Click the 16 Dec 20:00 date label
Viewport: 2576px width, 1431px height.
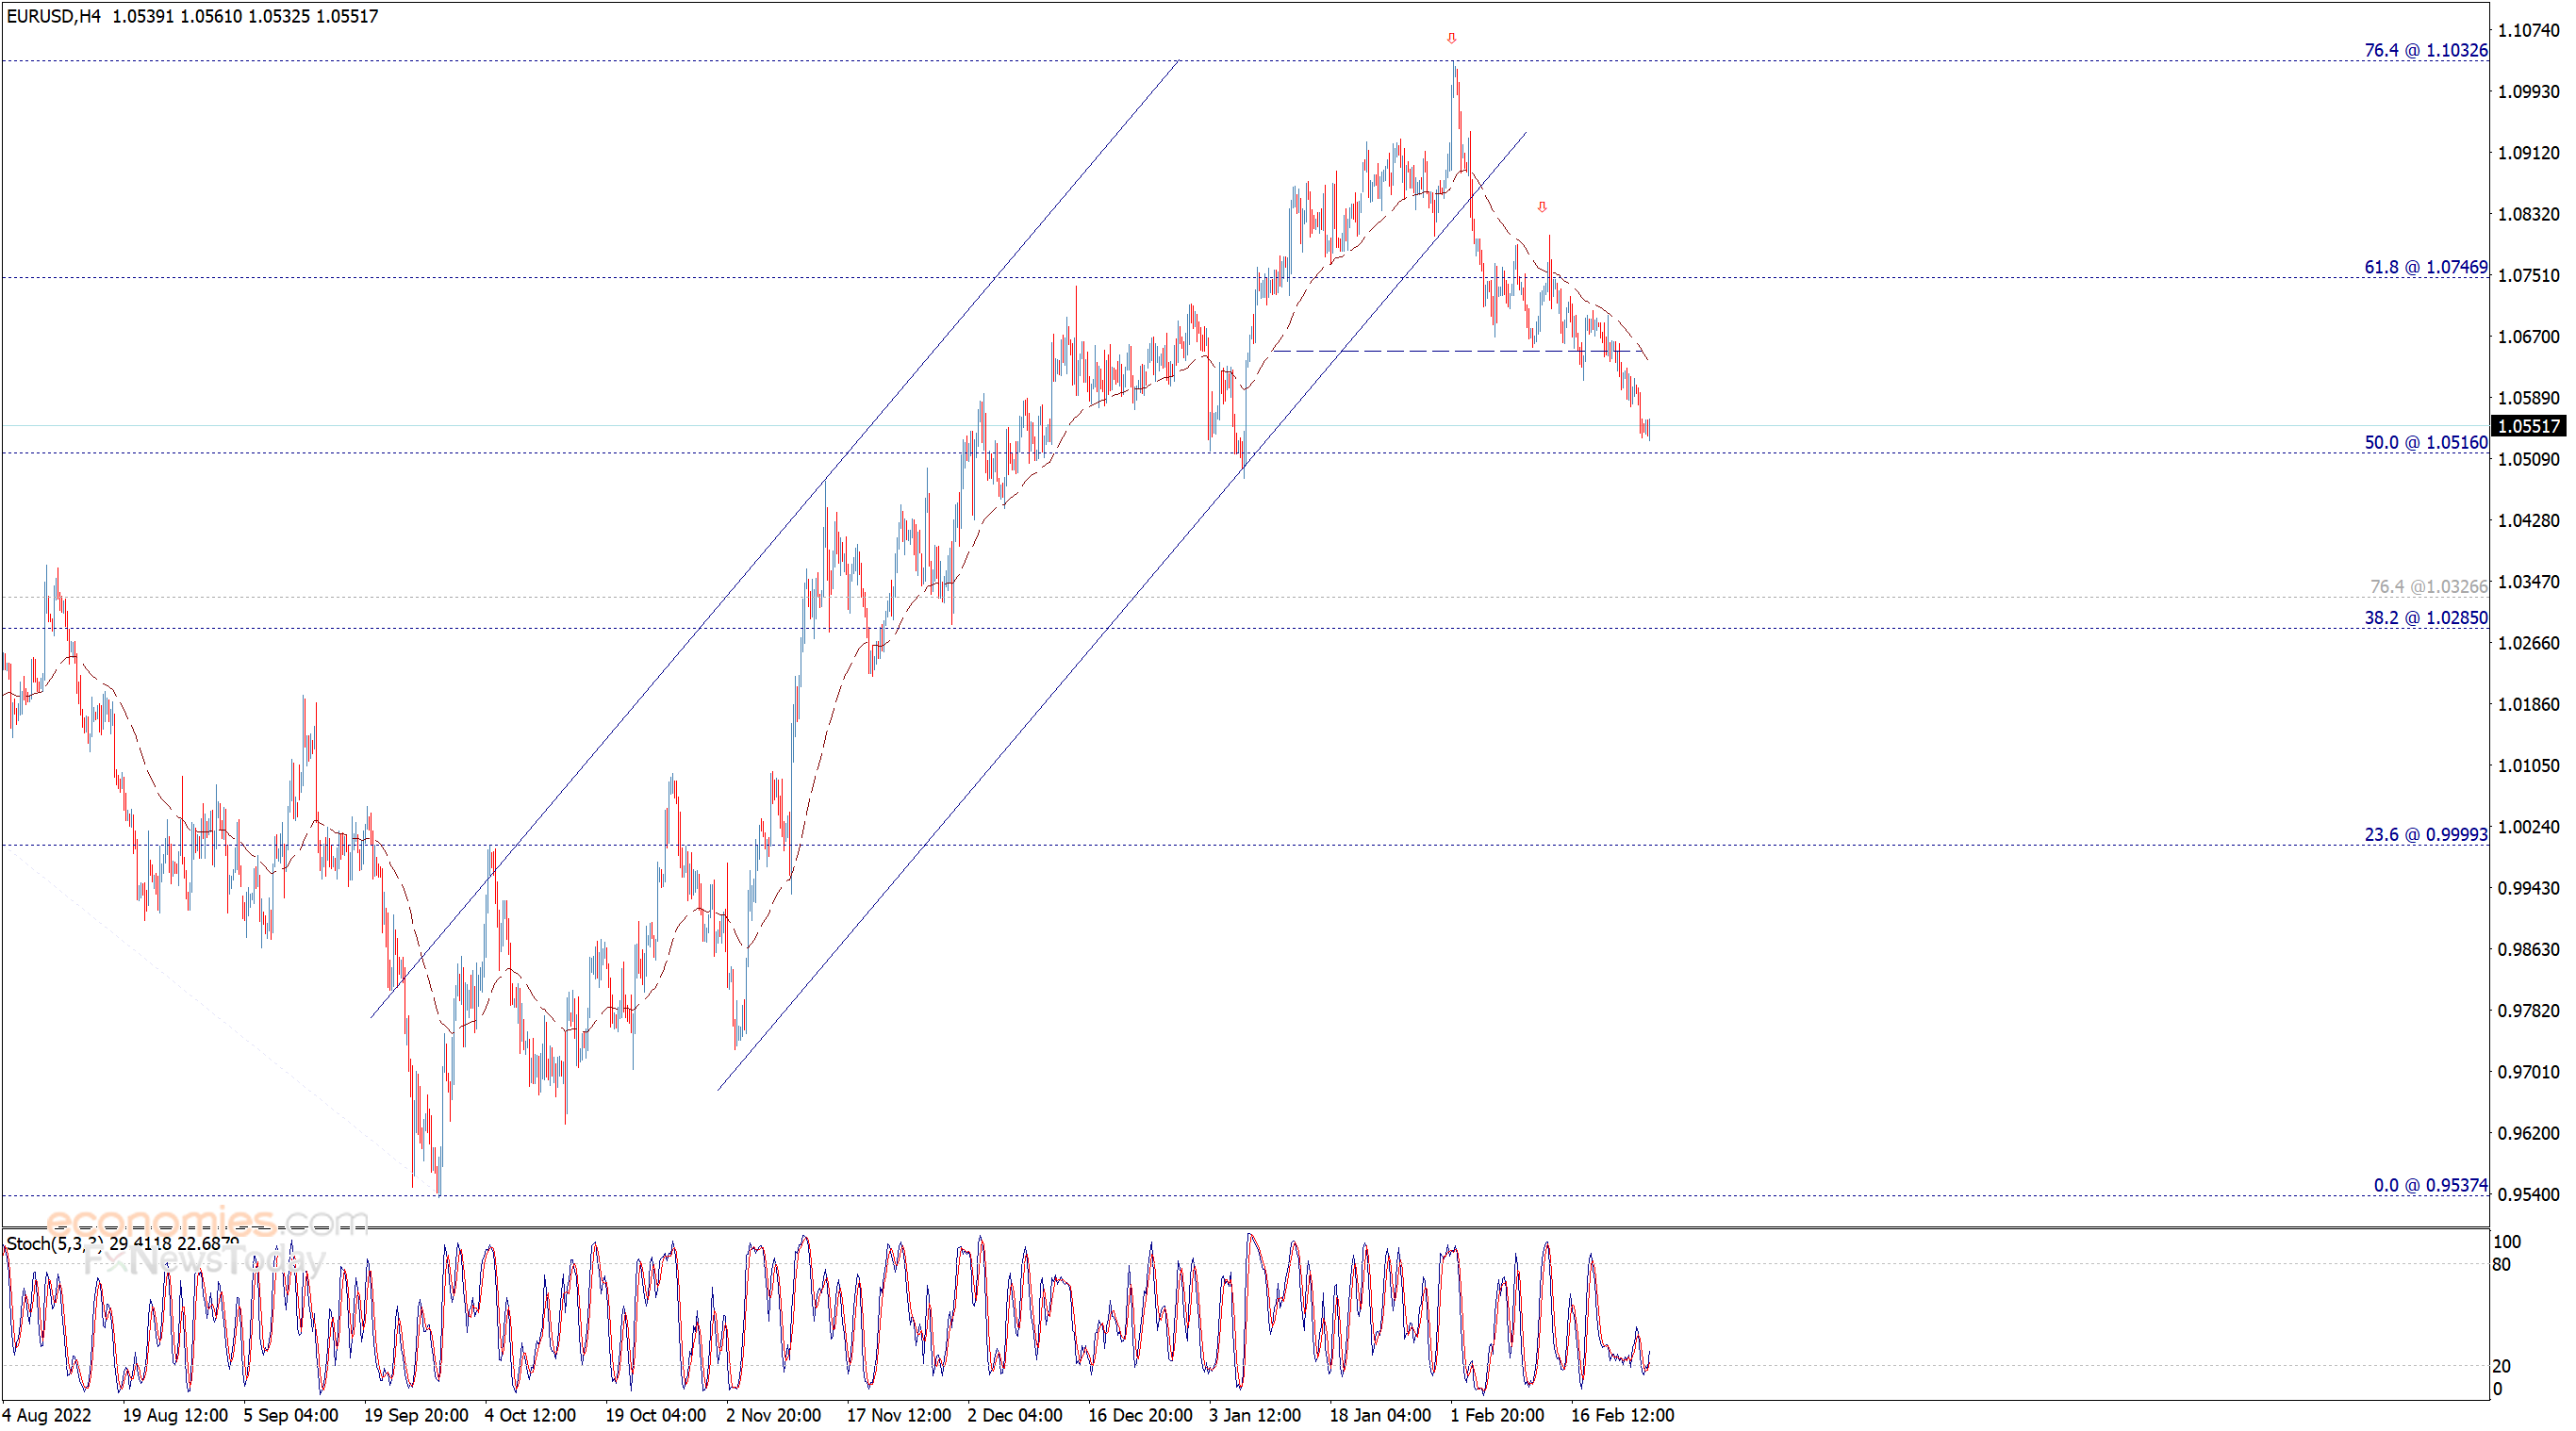pyautogui.click(x=1140, y=1416)
